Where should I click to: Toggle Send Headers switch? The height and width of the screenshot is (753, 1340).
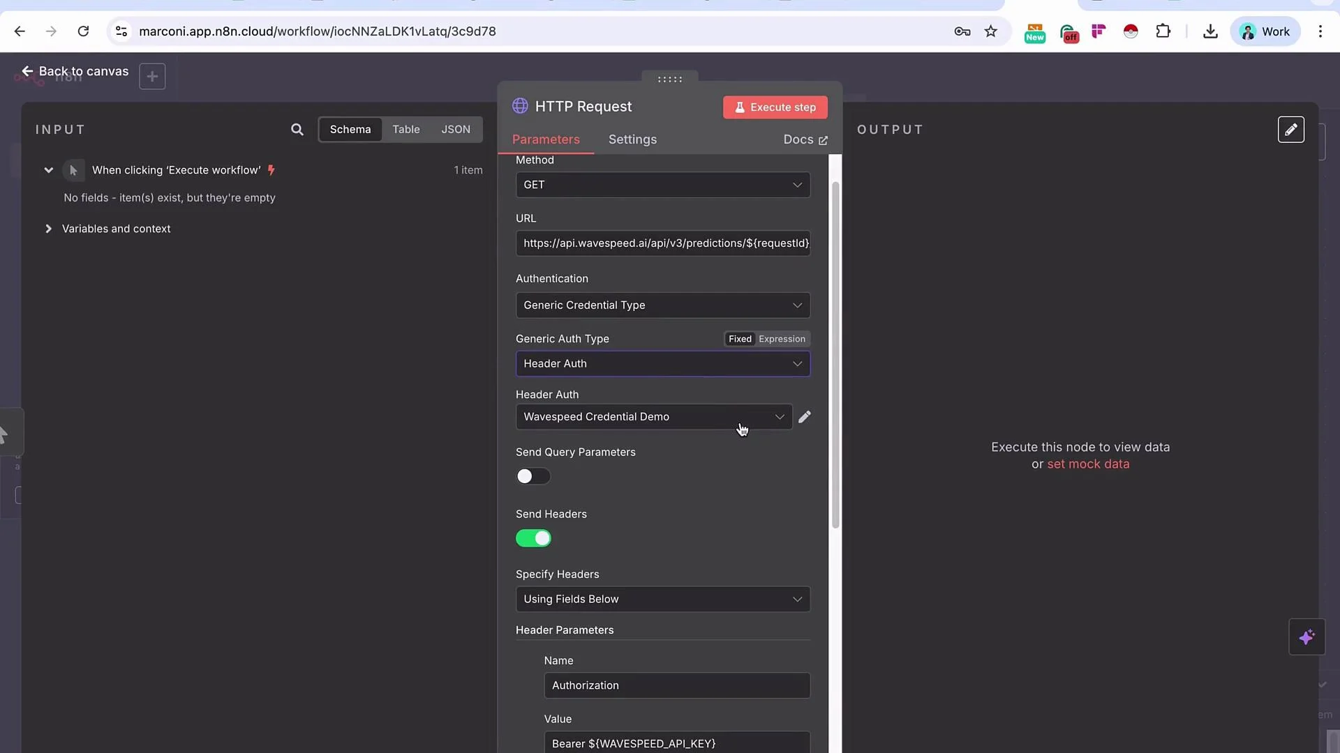coord(533,538)
